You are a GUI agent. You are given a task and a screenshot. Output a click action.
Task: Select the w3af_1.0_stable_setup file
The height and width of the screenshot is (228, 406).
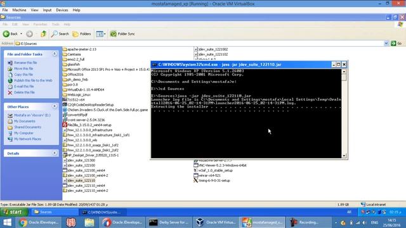coord(213,170)
